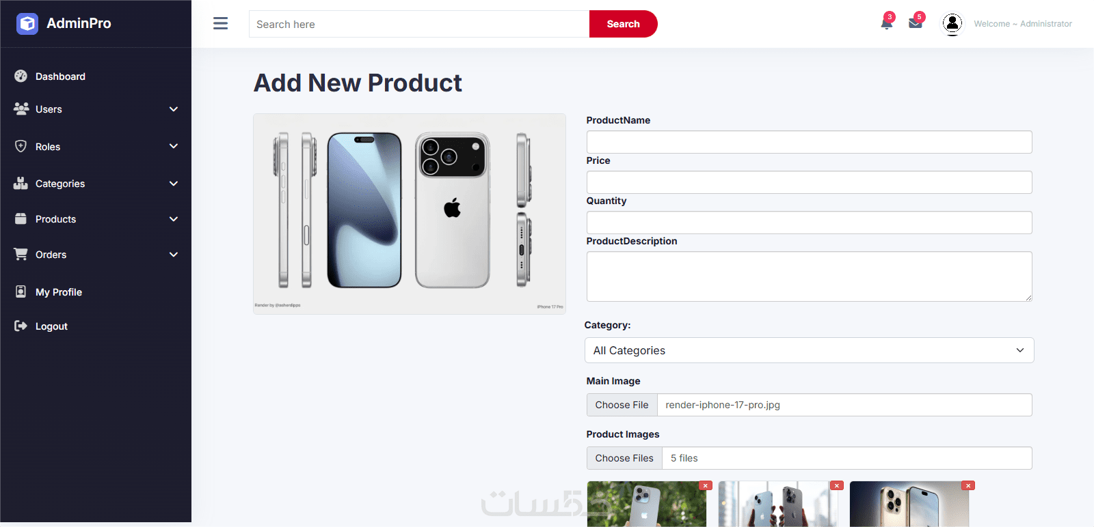Click the red Search button
1094x527 pixels.
pyautogui.click(x=623, y=24)
